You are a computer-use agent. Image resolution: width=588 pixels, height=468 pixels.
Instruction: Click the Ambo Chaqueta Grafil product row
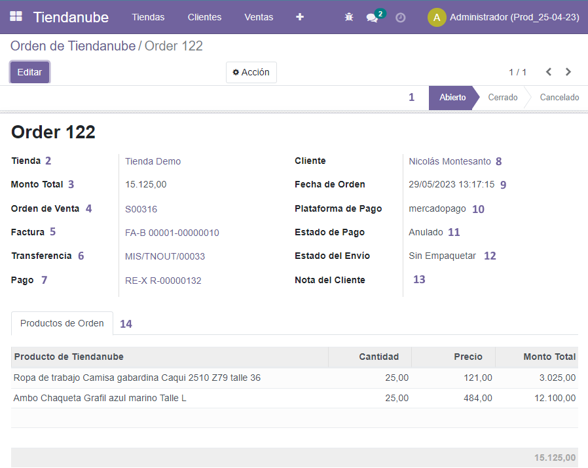pyautogui.click(x=100, y=398)
